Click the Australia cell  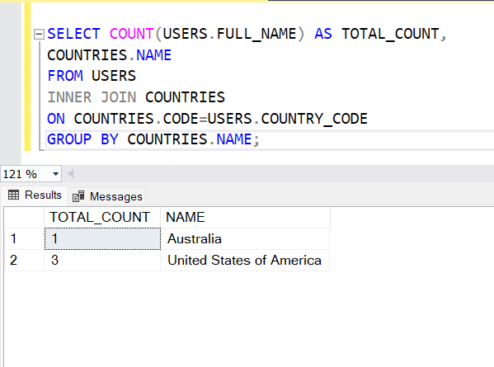click(245, 239)
